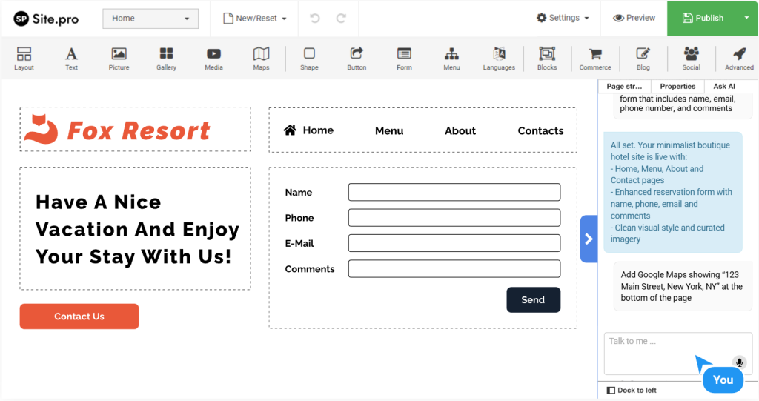Expand the New/Reset dropdown

tap(255, 19)
